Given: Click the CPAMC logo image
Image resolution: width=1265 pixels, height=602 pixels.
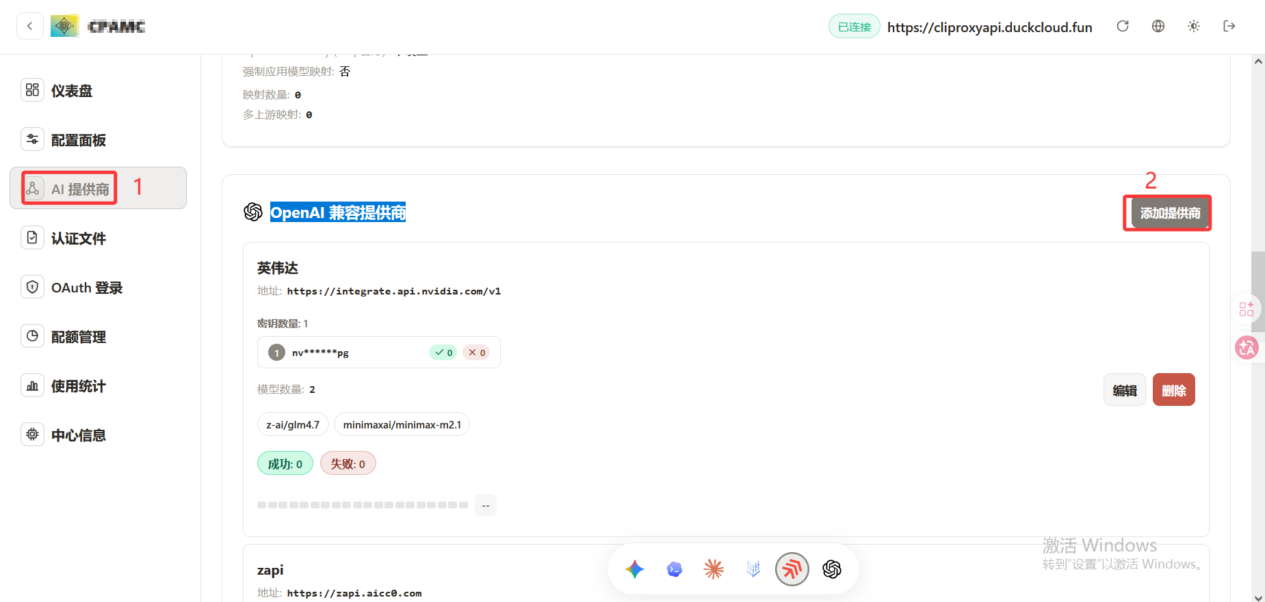Looking at the screenshot, I should [64, 26].
